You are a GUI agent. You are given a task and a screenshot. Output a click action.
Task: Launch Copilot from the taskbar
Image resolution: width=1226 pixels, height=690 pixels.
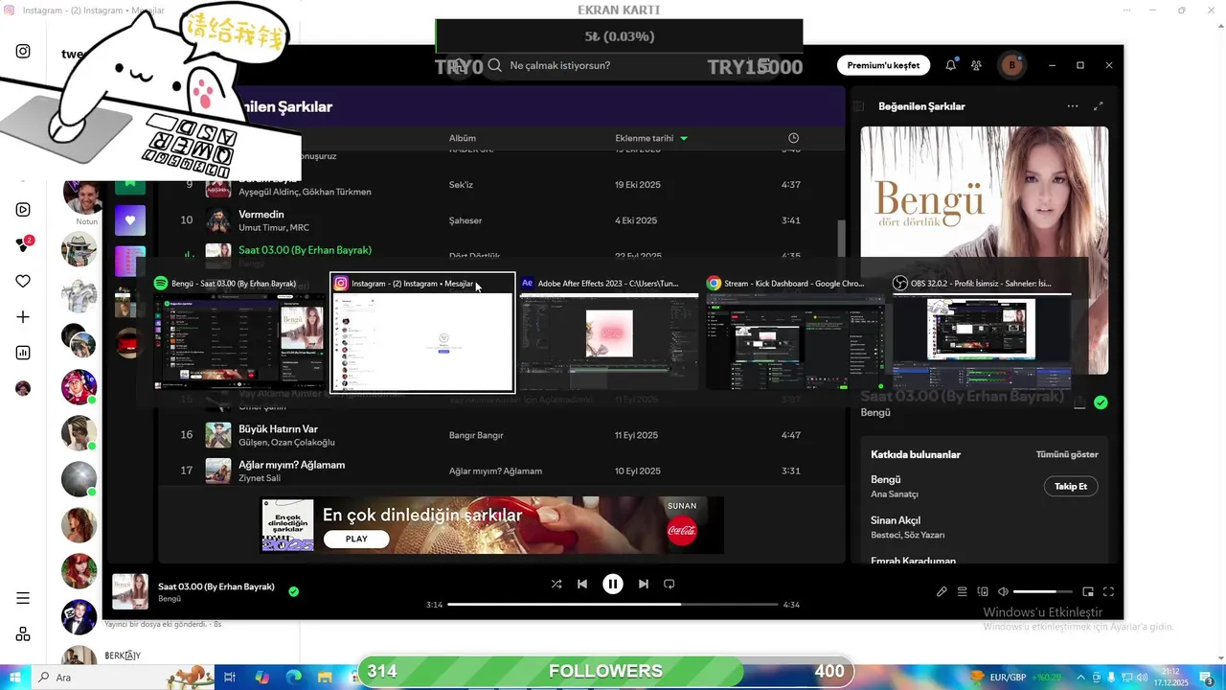(262, 678)
